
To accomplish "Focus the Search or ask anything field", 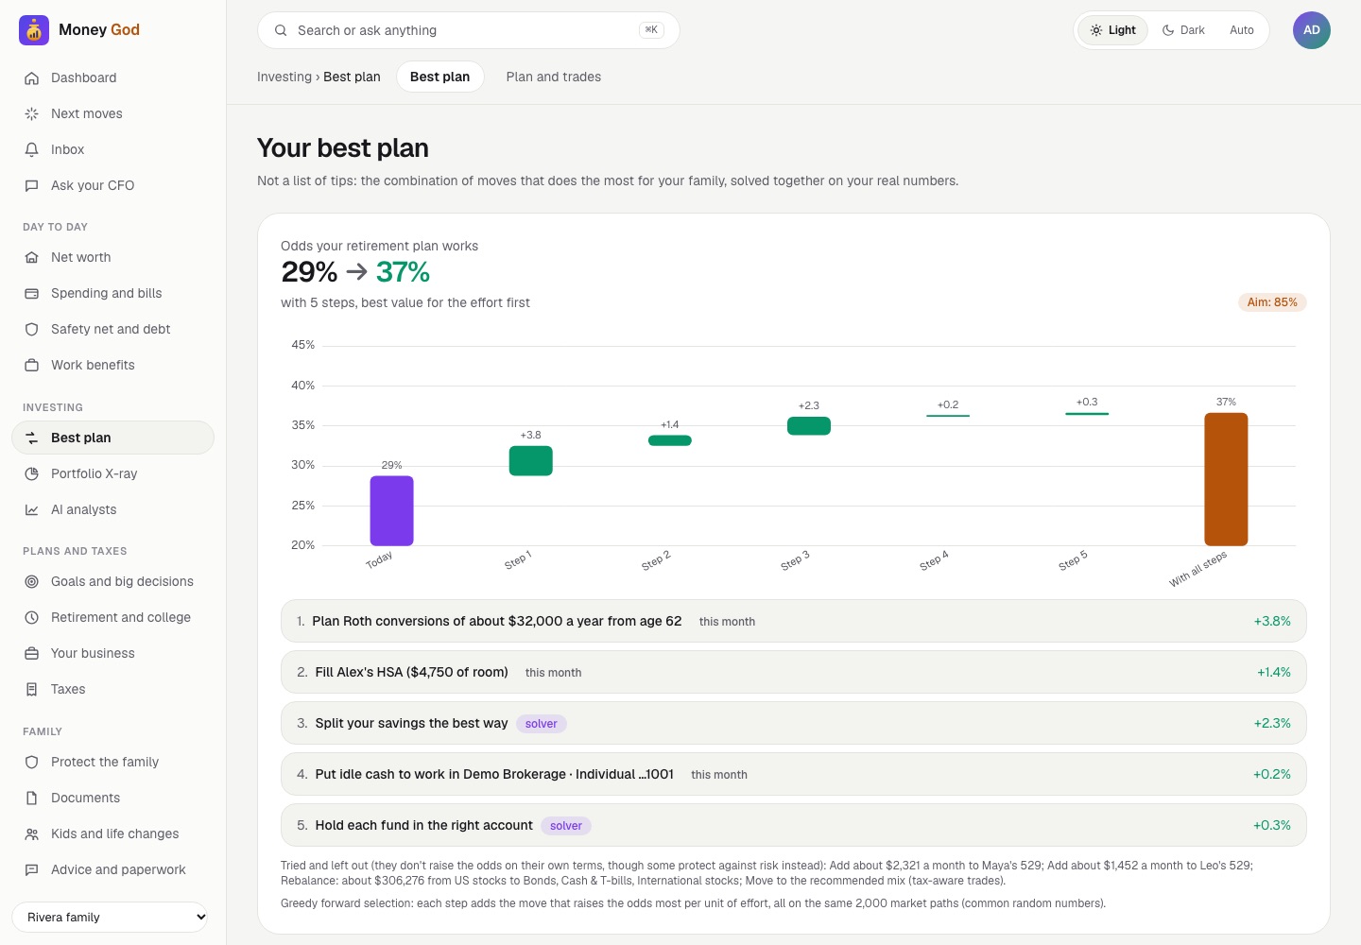I will (x=469, y=30).
